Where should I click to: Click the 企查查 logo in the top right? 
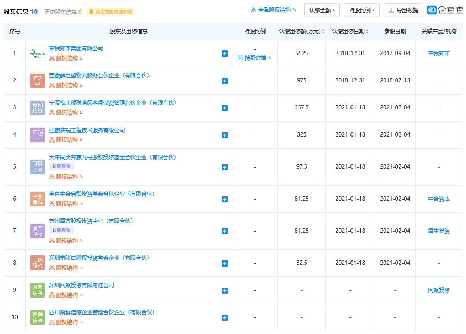(445, 11)
